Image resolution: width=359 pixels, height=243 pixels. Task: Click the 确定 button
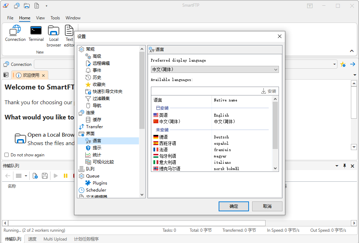tap(234, 206)
